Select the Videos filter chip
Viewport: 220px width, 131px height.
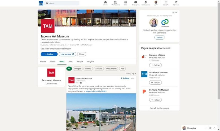tap(88, 69)
